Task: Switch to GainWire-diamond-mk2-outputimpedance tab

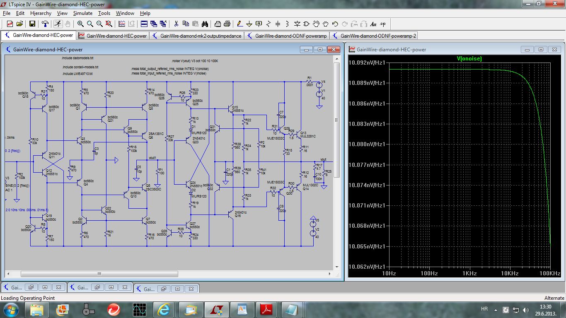Action: click(x=196, y=36)
